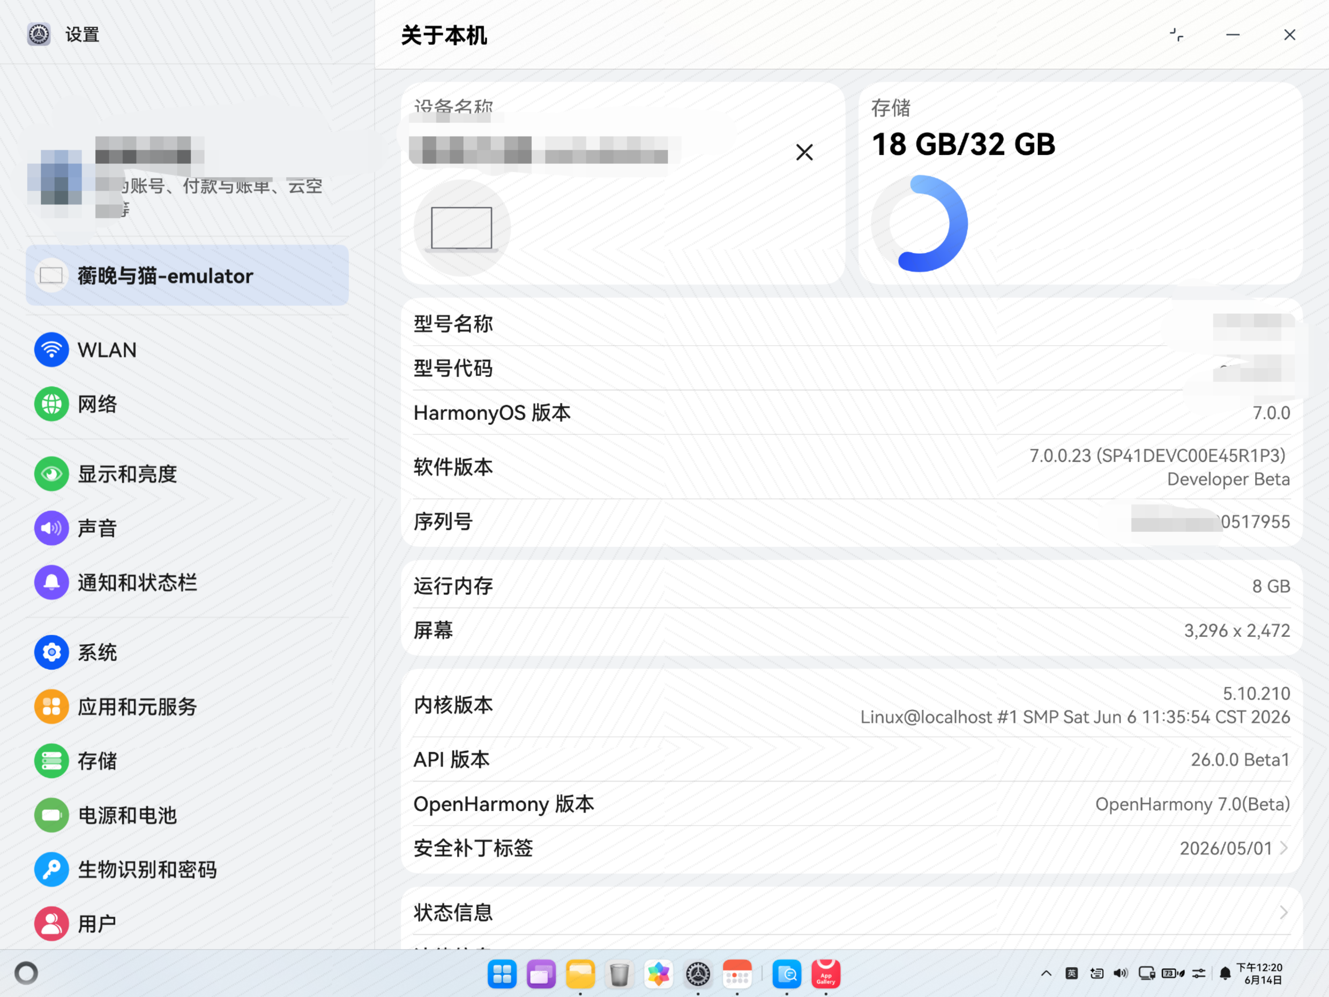Check battery 73 status icon
The height and width of the screenshot is (997, 1329).
click(x=1173, y=973)
